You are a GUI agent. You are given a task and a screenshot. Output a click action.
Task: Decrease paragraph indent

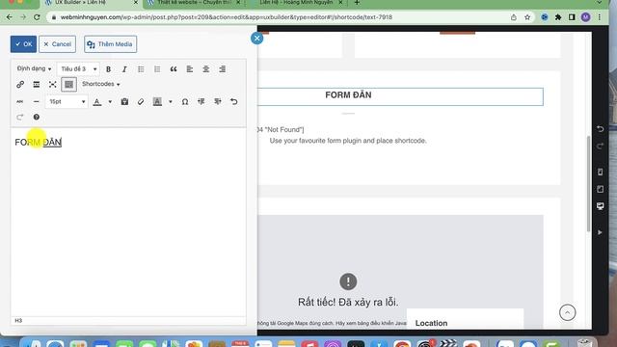pyautogui.click(x=201, y=101)
